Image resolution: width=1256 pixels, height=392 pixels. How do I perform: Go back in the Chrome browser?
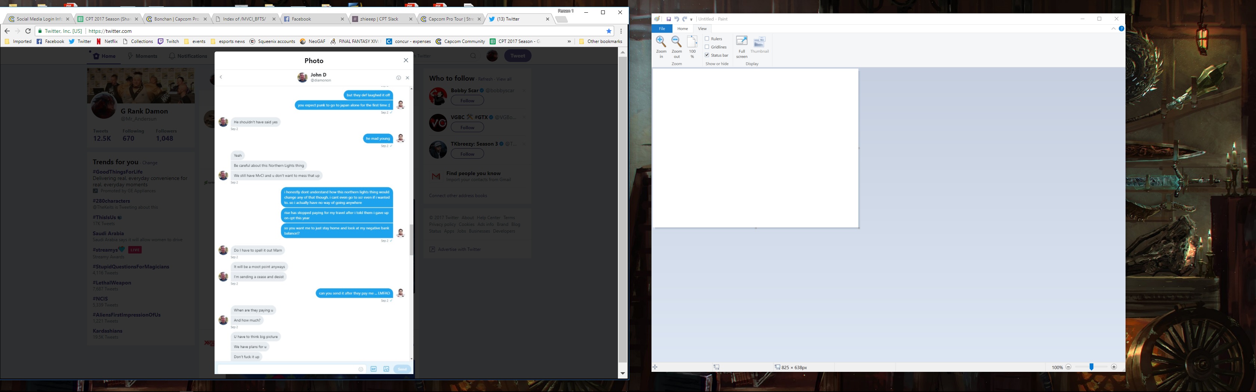(7, 31)
